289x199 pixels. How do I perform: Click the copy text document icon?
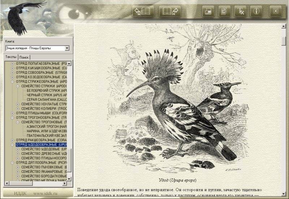click(223, 11)
